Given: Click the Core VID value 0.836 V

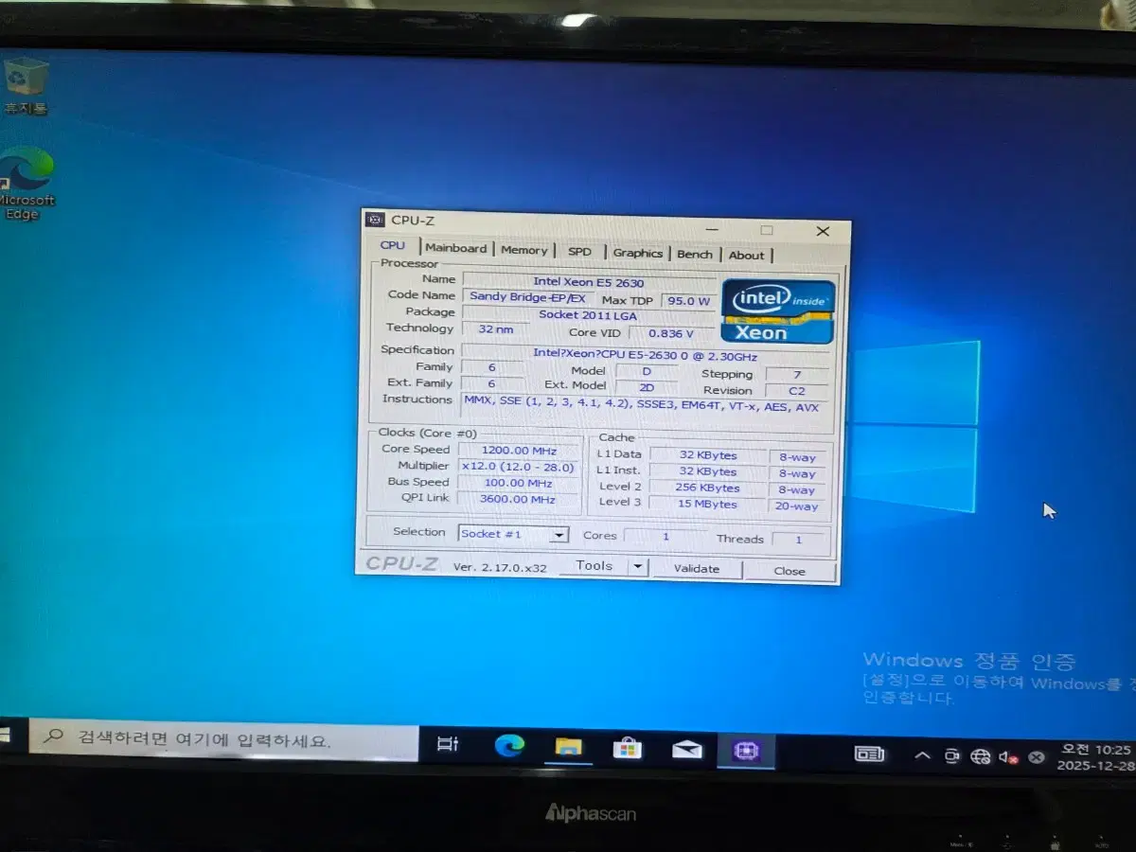Looking at the screenshot, I should point(671,333).
